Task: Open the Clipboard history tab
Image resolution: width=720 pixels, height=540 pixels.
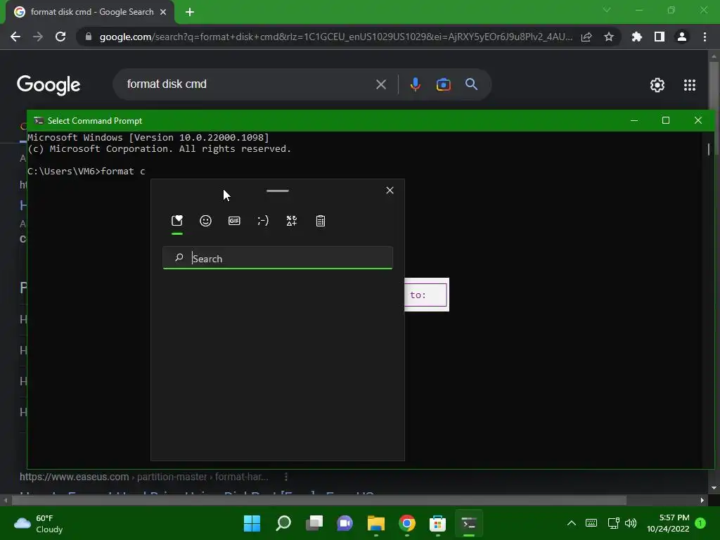Action: [321, 221]
